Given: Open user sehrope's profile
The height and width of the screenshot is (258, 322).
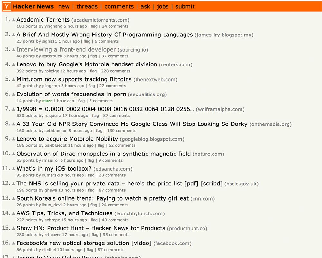Looking at the screenshot, I should click(x=52, y=220).
